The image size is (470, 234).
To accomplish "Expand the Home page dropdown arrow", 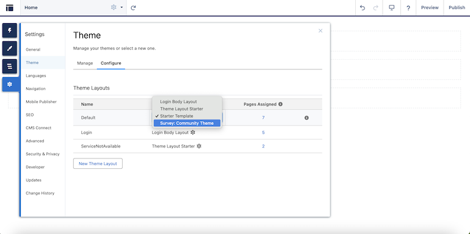I will 121,7.
